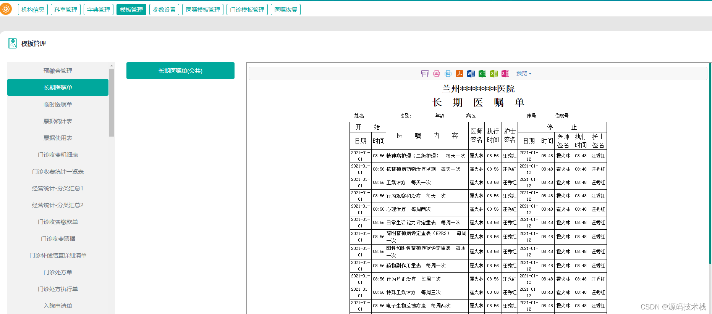Image resolution: width=712 pixels, height=314 pixels.
Task: Click the blue PDF print icon
Action: [448, 73]
